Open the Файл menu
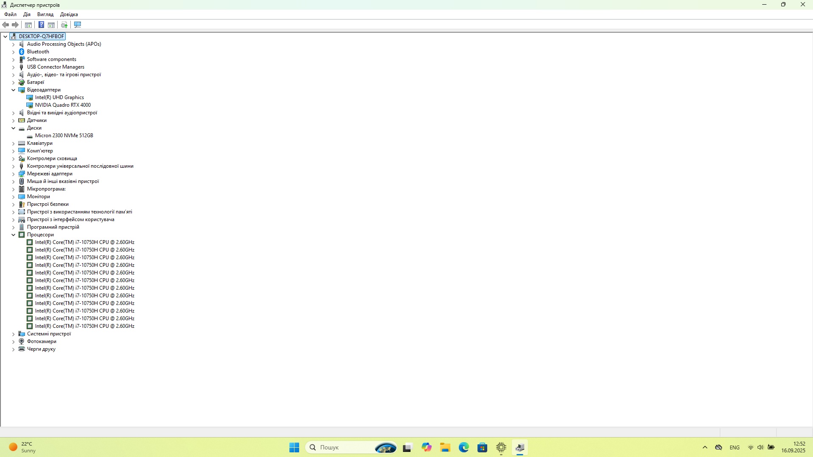 (11, 14)
